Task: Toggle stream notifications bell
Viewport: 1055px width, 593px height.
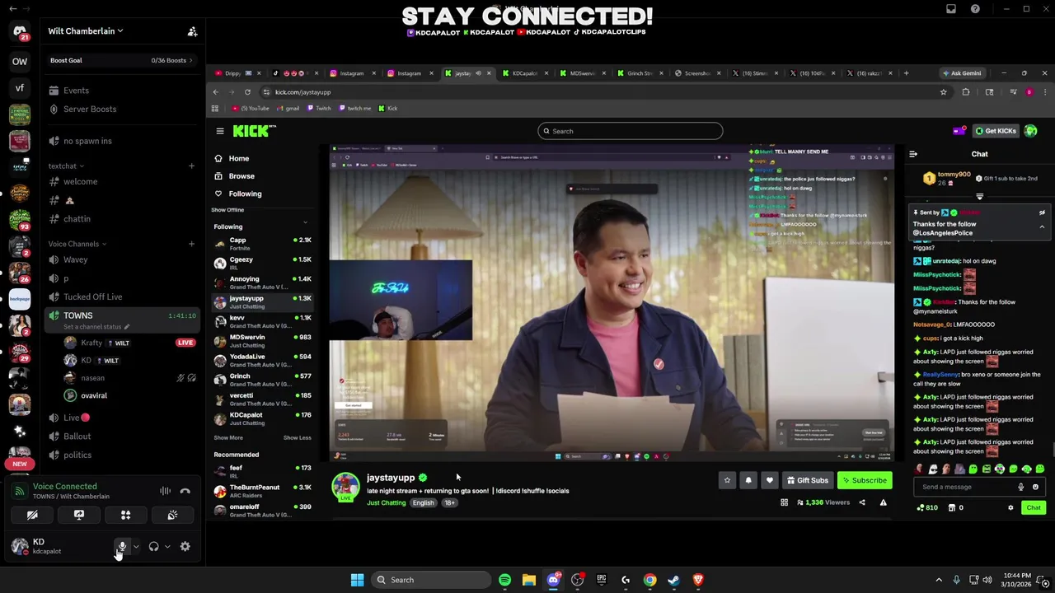Action: point(748,481)
